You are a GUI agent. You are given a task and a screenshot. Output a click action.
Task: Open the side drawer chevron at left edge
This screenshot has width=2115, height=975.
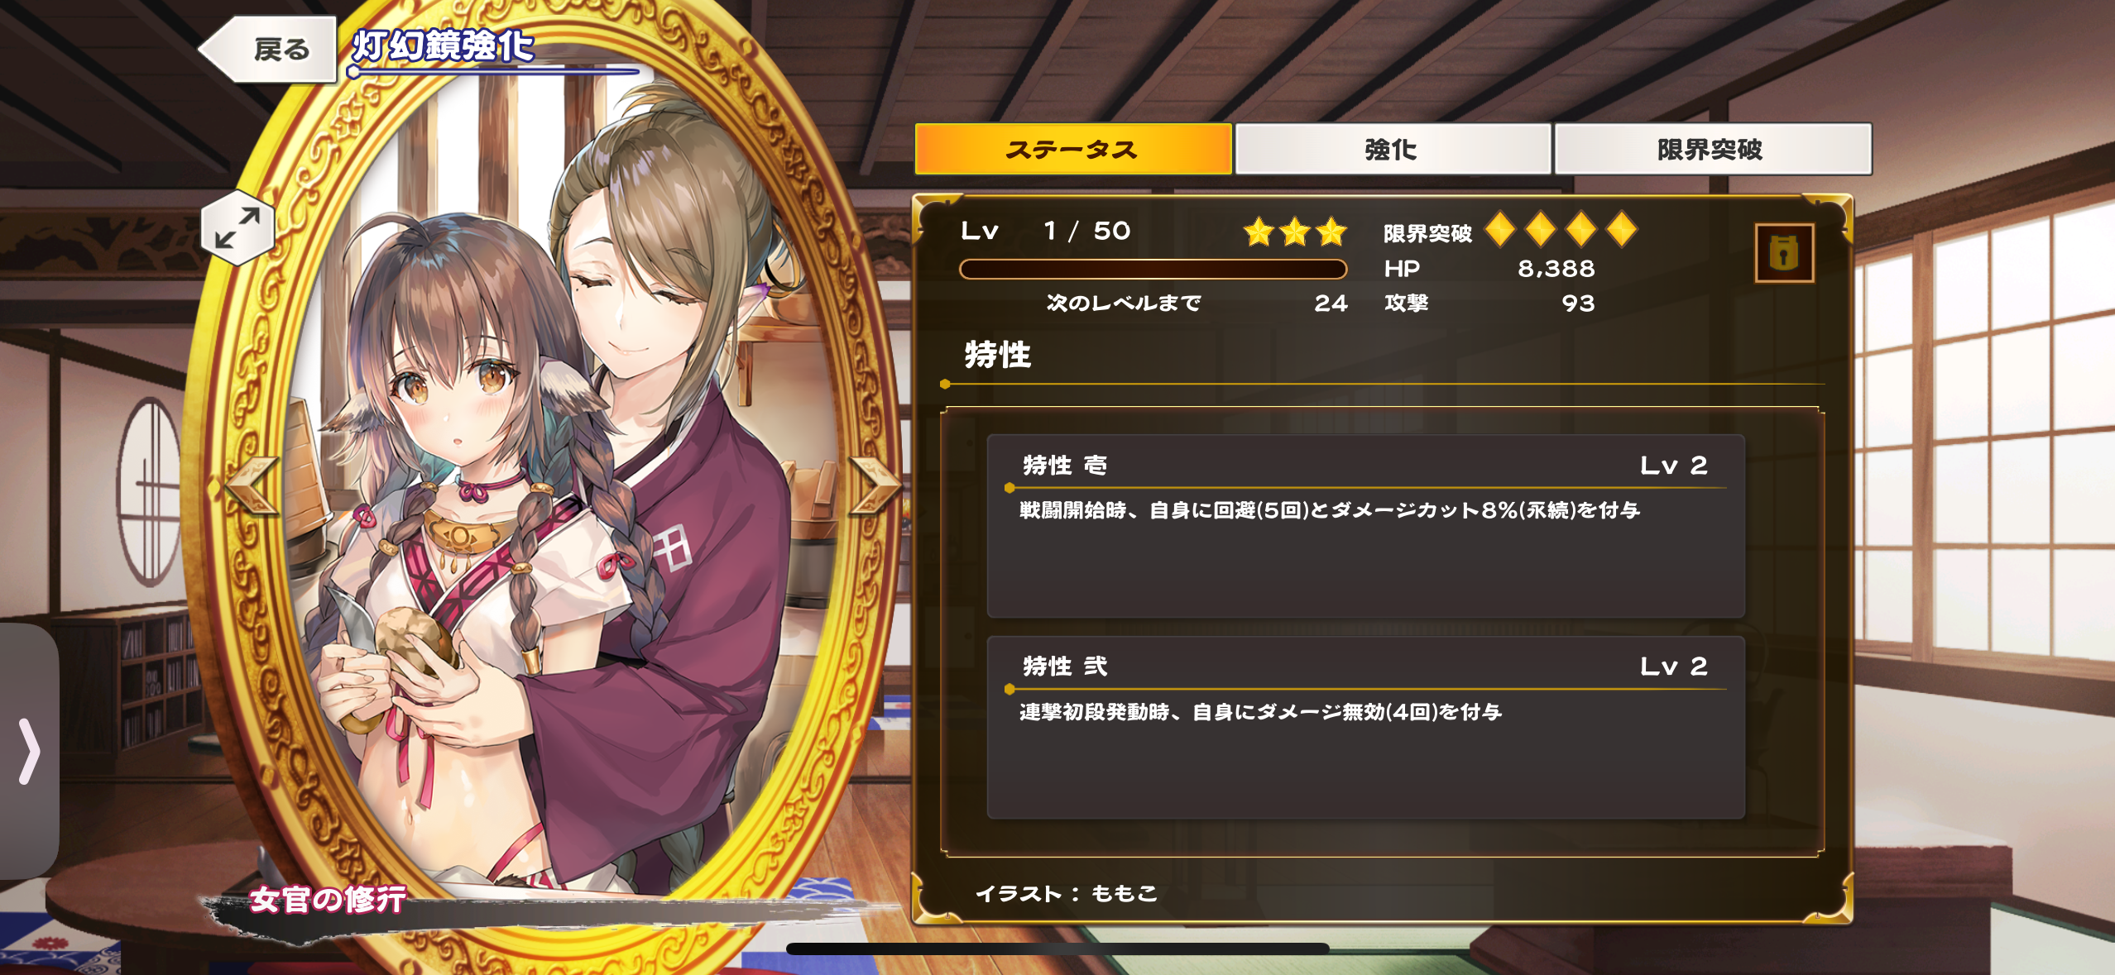[29, 751]
